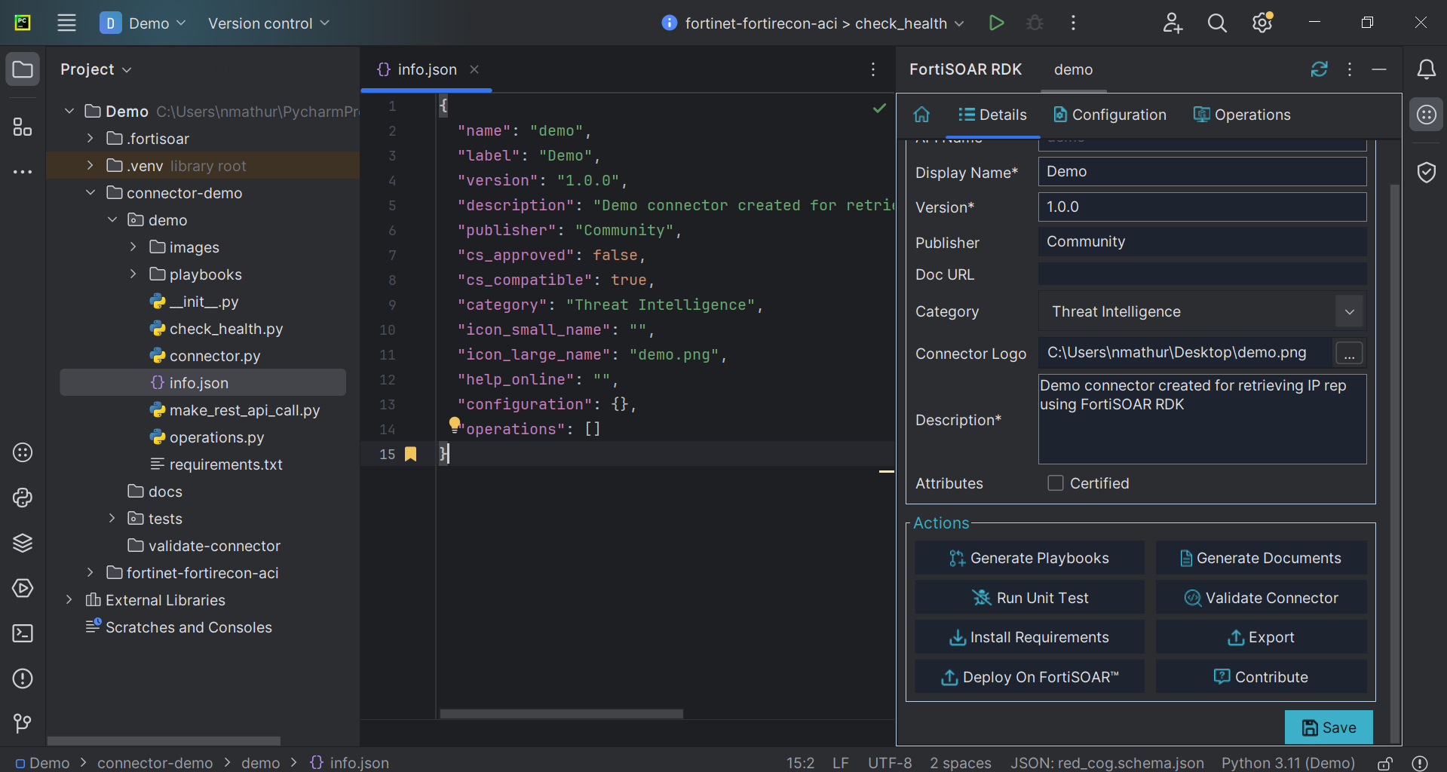This screenshot has width=1447, height=772.
Task: Click the Save button
Action: pos(1329,728)
